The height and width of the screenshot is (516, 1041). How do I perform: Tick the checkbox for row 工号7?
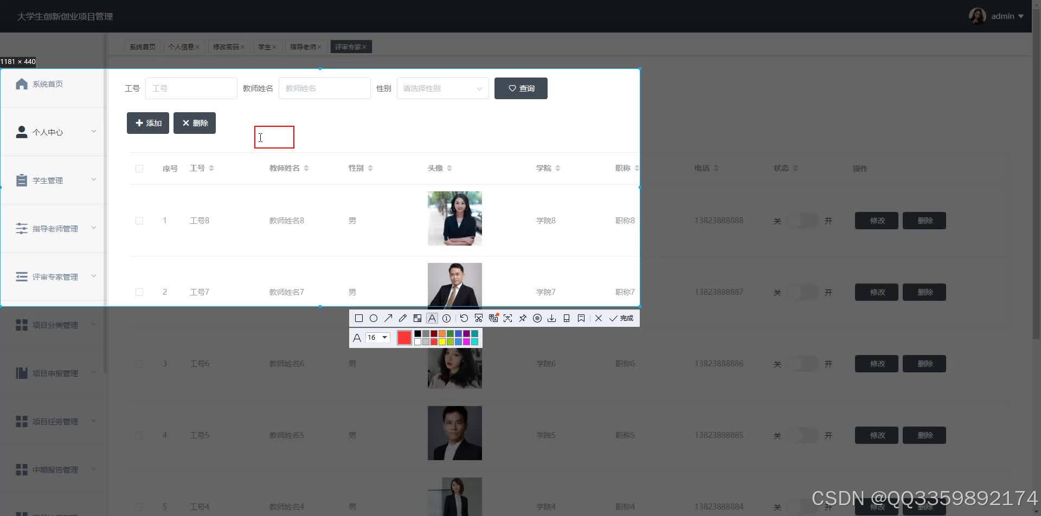tap(139, 292)
